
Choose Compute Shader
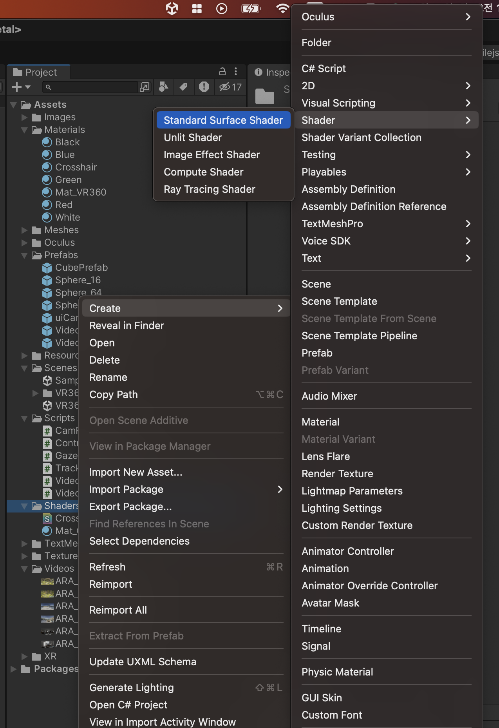point(223,172)
